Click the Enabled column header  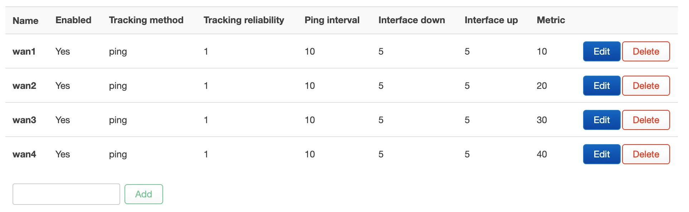click(73, 20)
